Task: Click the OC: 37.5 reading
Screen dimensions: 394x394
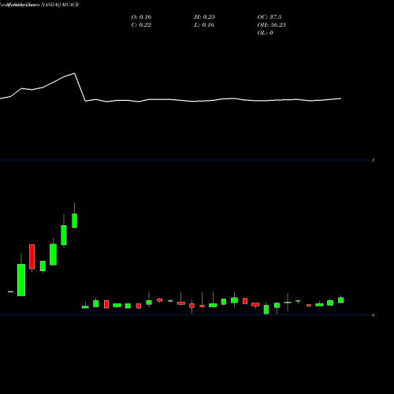Action: (269, 17)
